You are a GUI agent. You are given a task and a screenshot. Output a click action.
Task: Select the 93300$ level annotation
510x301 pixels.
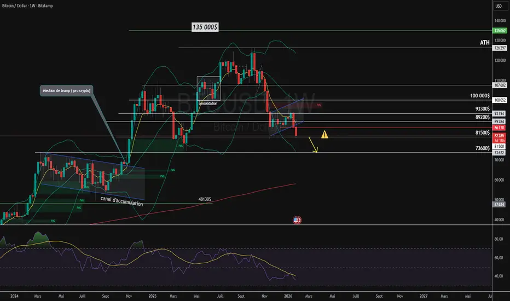tap(482, 109)
